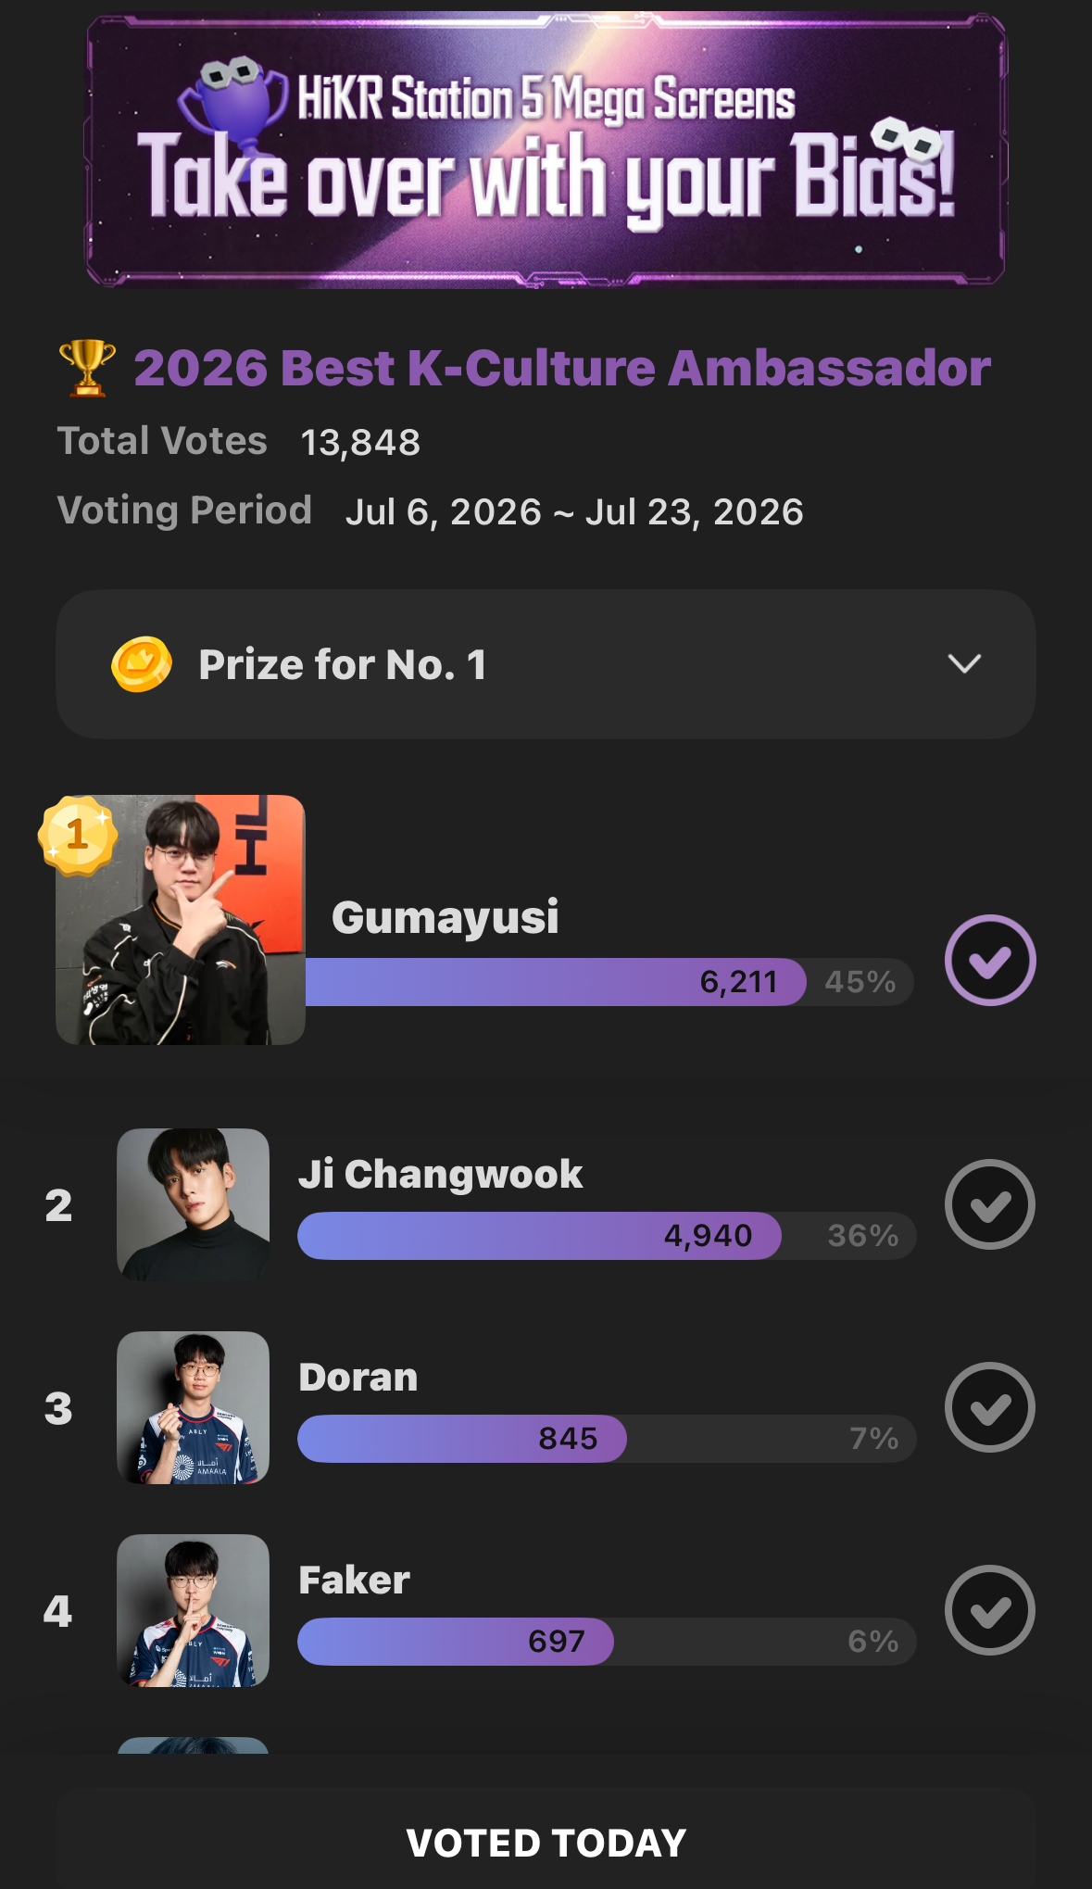Click the gold trophy icon beside title
The image size is (1092, 1889).
[x=87, y=368]
